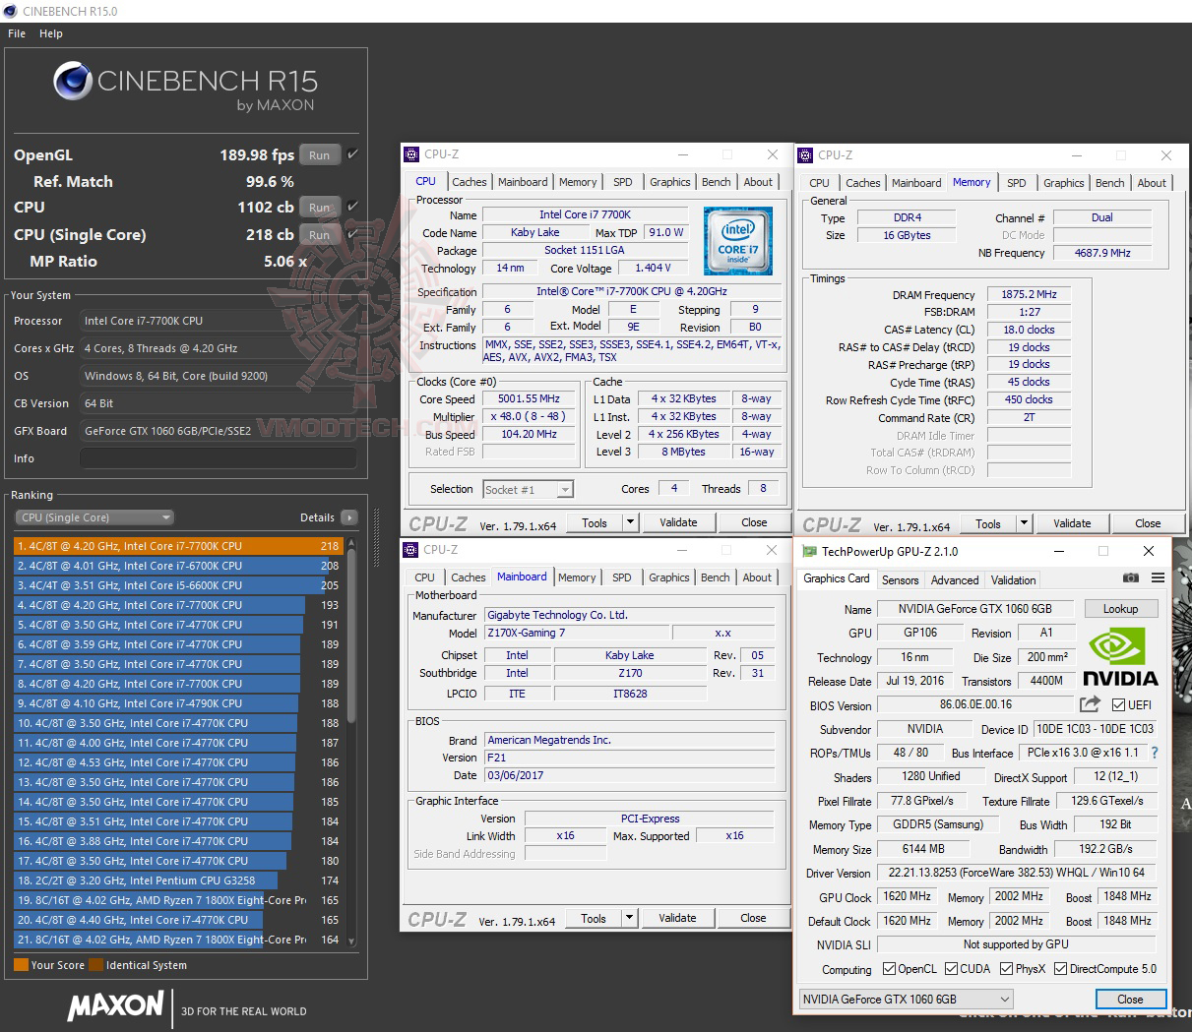The image size is (1192, 1032).
Task: Open the File menu in Cinebench
Action: coord(16,32)
